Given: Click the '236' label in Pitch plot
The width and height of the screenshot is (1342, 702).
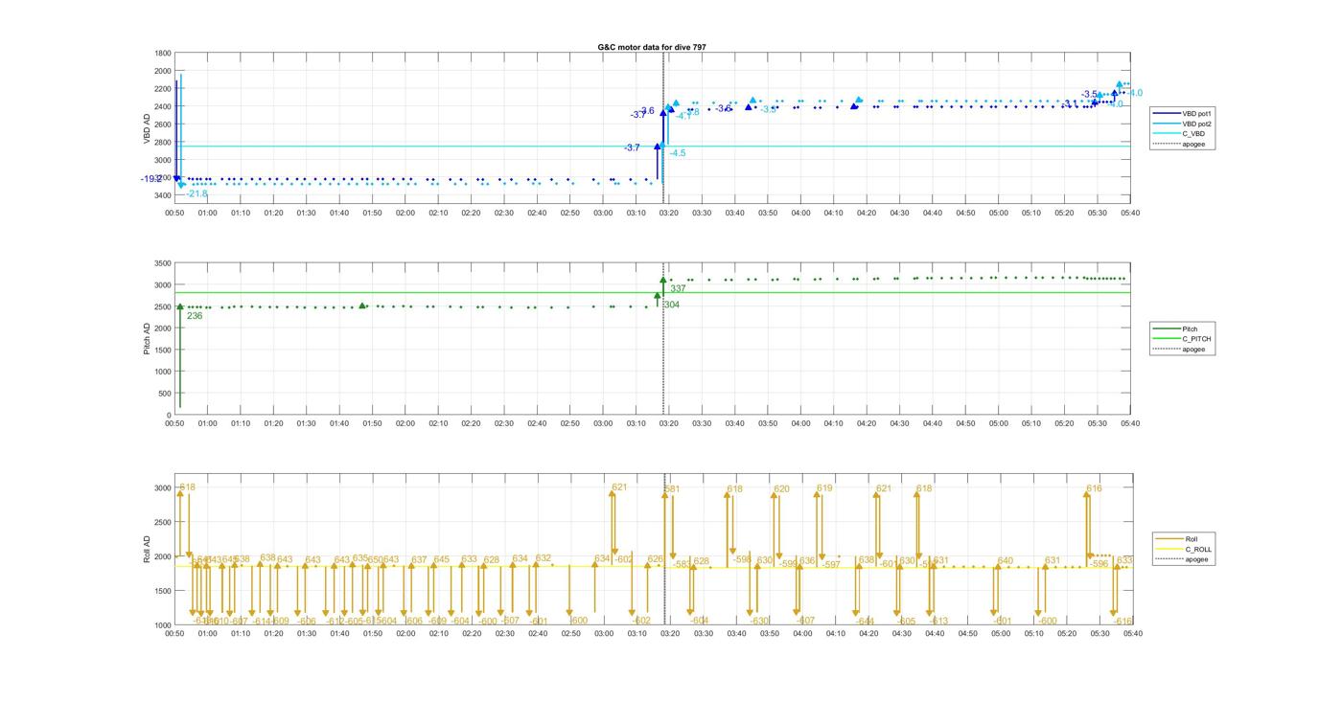Looking at the screenshot, I should pyautogui.click(x=195, y=316).
